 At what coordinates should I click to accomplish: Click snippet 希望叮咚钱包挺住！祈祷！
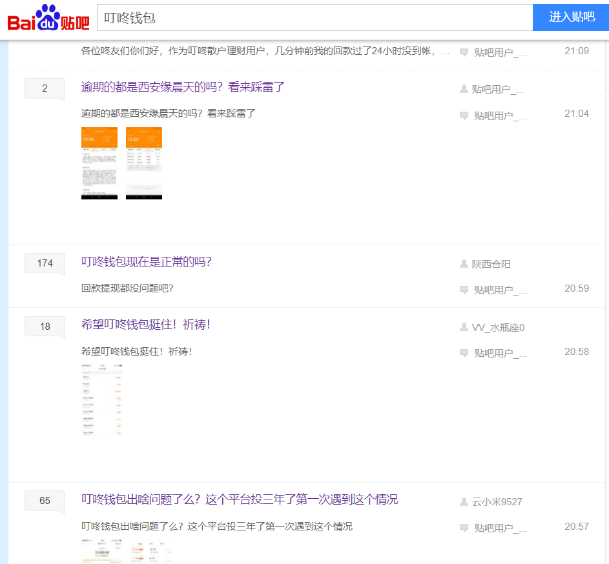(x=137, y=351)
